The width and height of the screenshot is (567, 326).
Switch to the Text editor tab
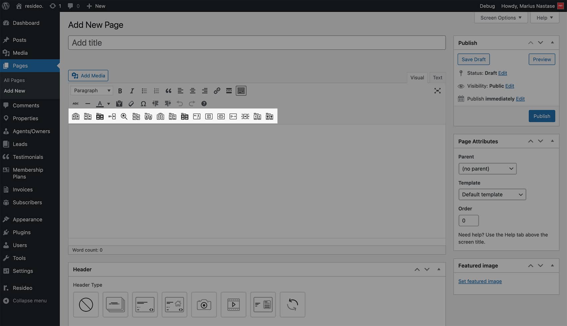437,78
